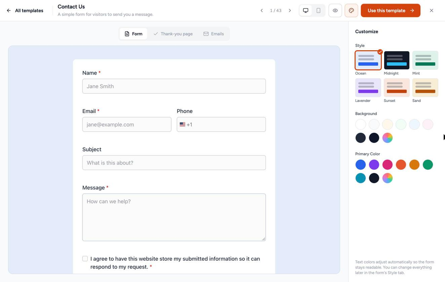Check the consent agreement checkbox

85,259
